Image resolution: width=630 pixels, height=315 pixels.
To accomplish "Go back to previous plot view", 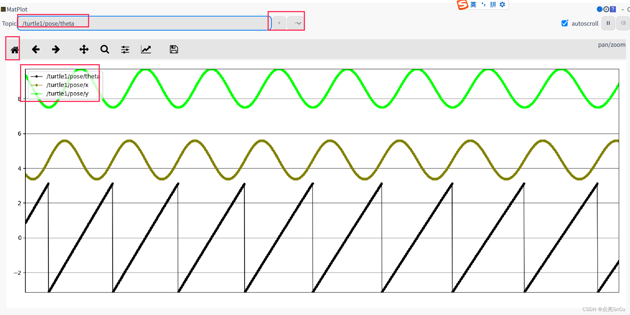I will coord(36,49).
